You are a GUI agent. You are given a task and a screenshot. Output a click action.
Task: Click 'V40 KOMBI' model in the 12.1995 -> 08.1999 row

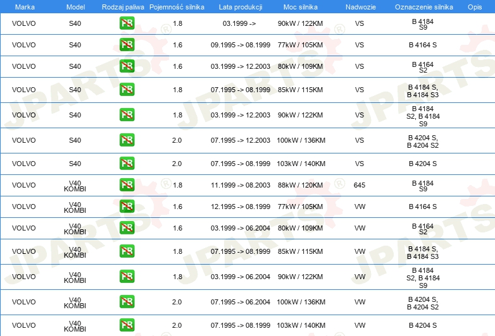pos(75,207)
